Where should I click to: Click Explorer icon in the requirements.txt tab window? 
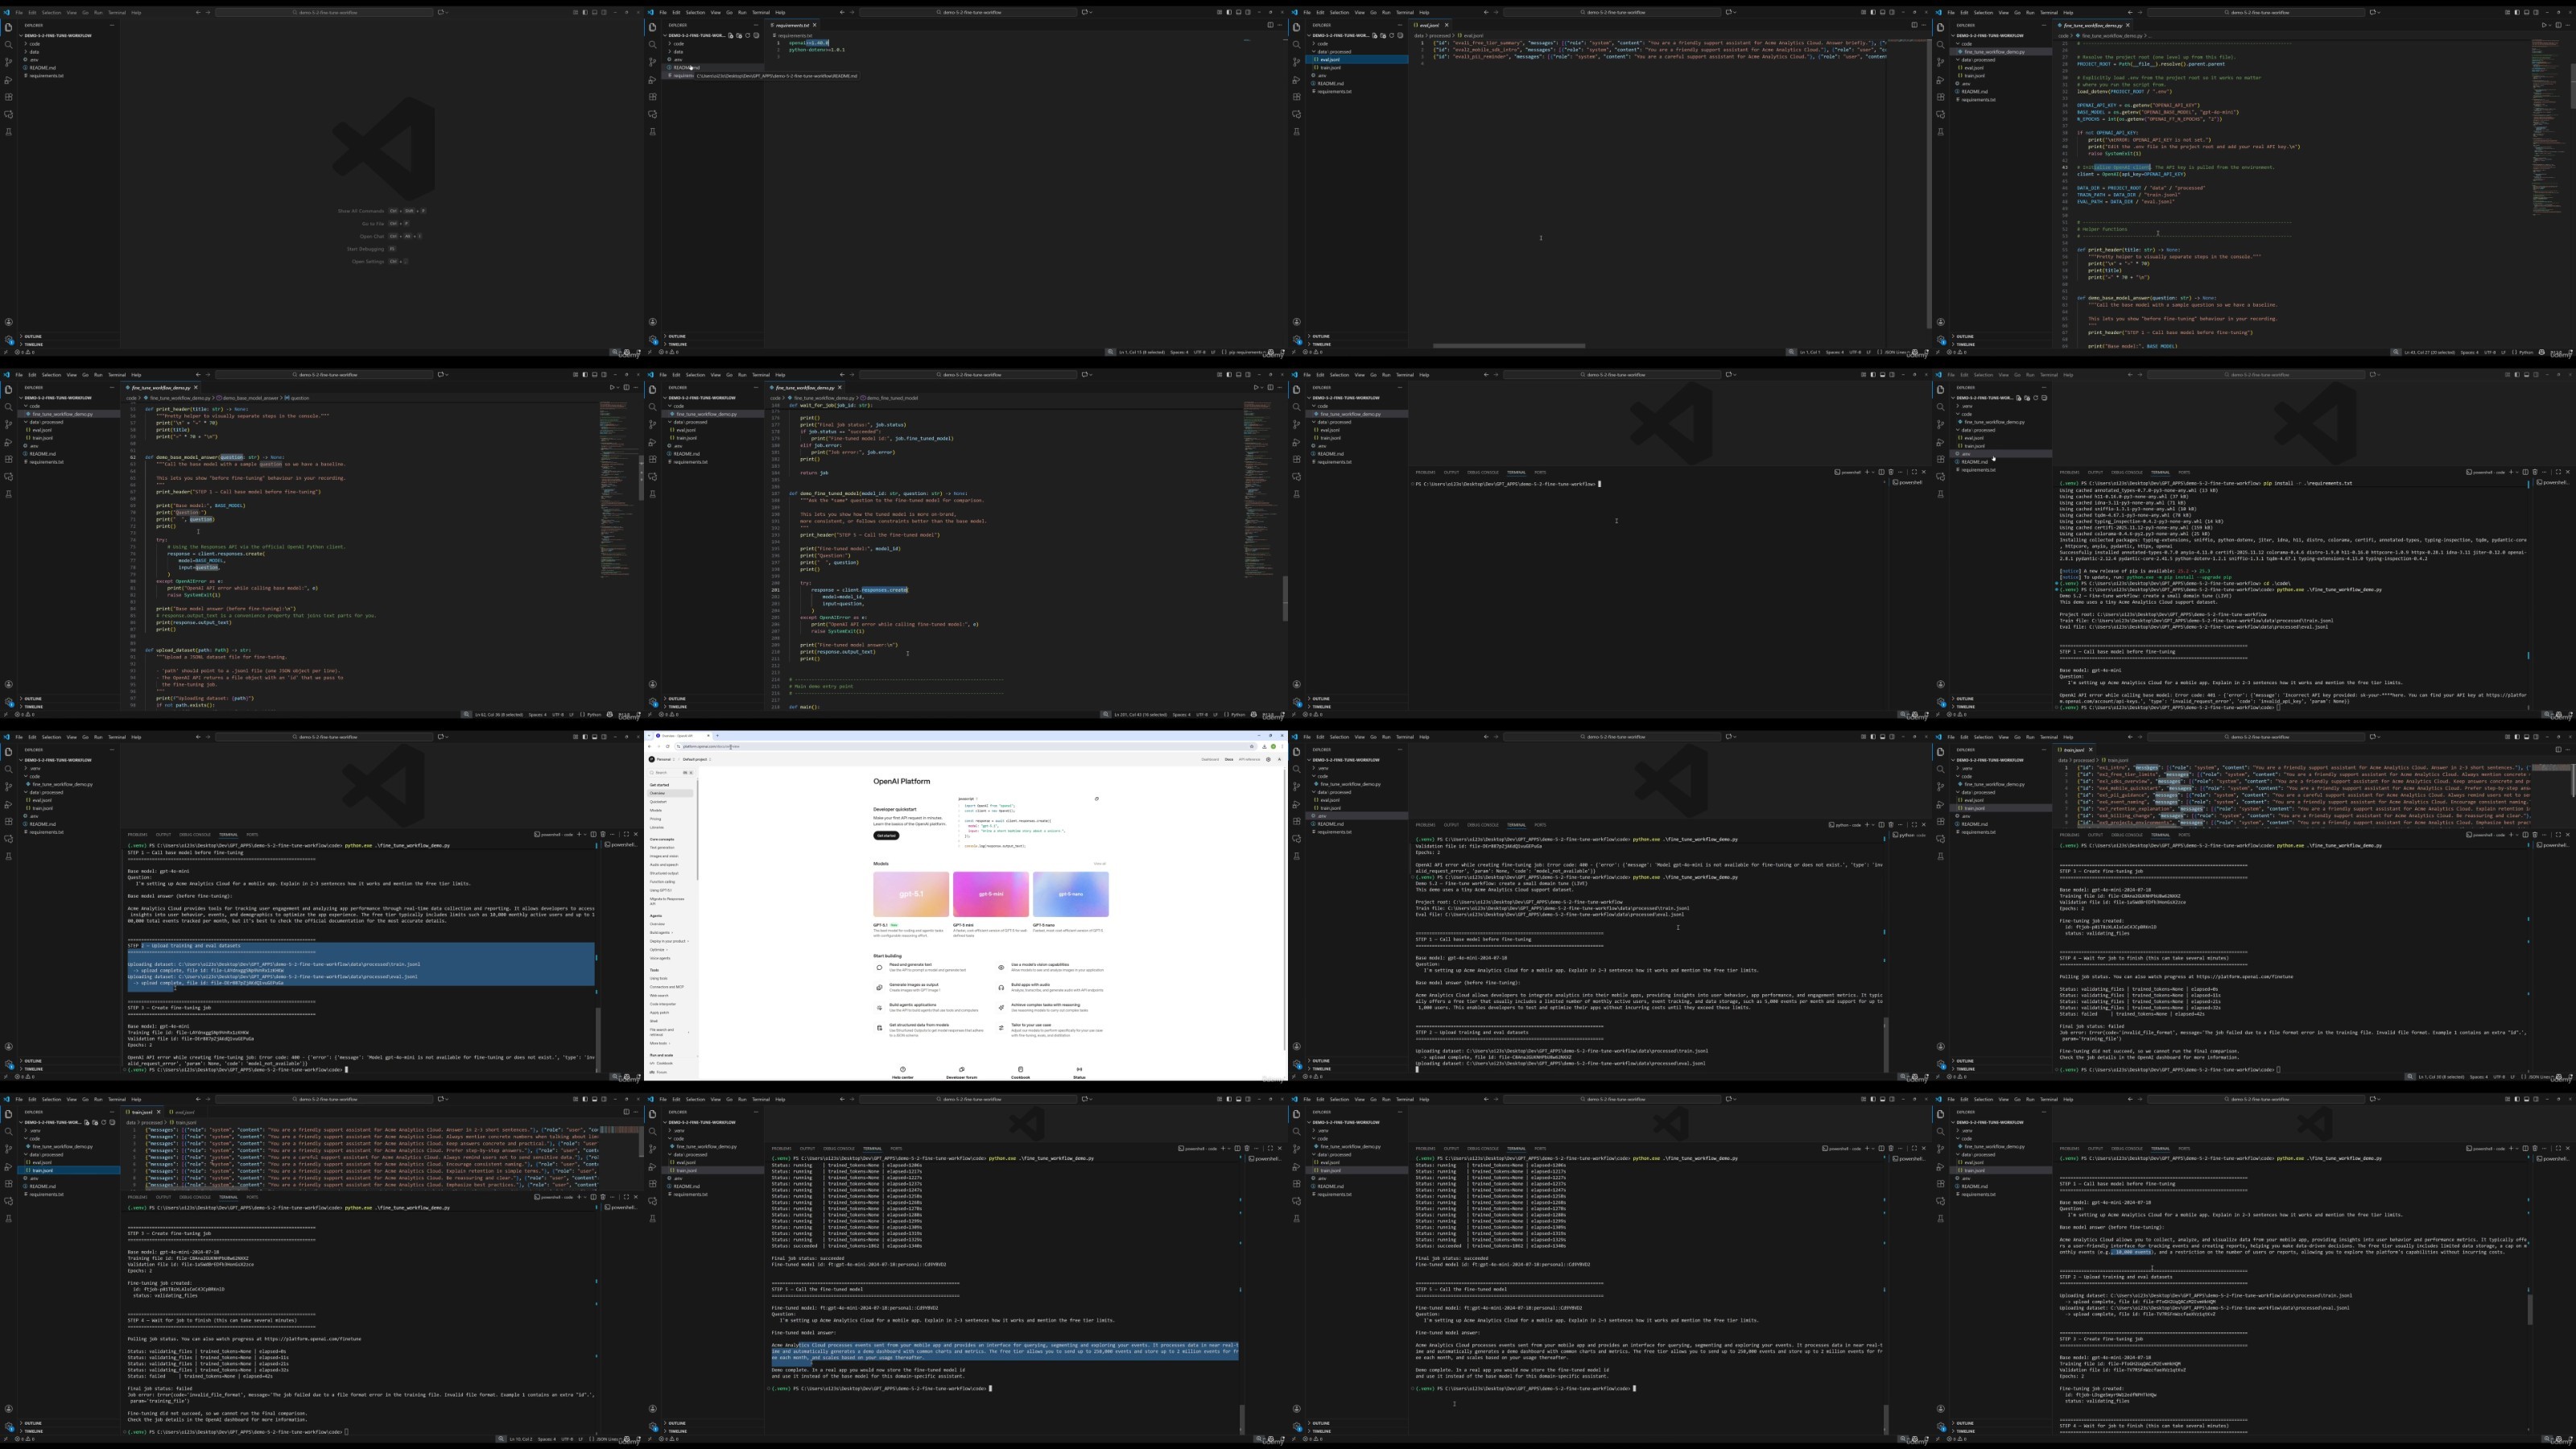click(653, 27)
